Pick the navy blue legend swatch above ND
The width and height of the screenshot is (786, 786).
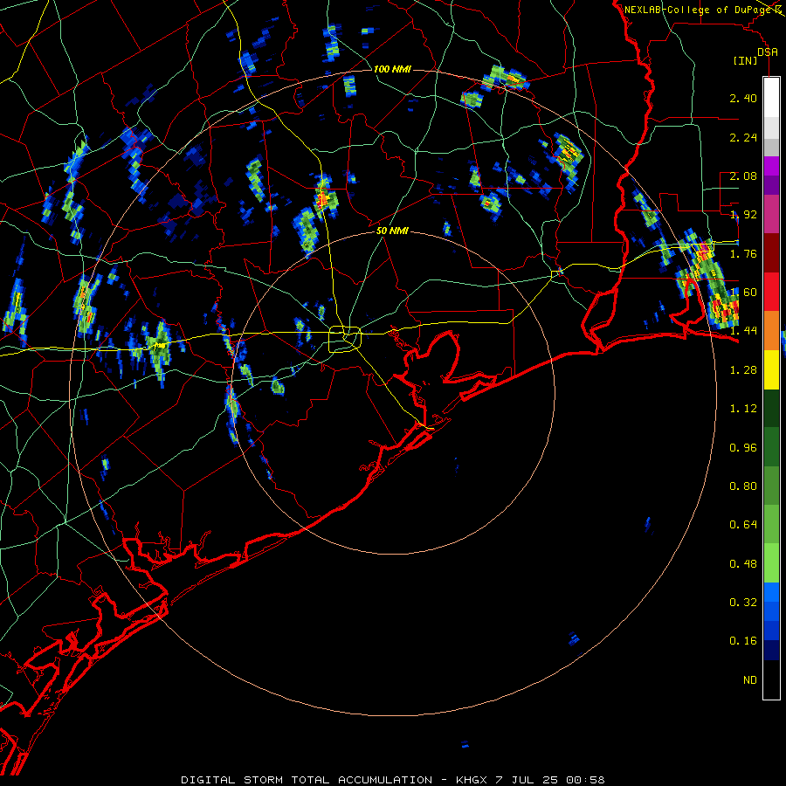[x=771, y=651]
